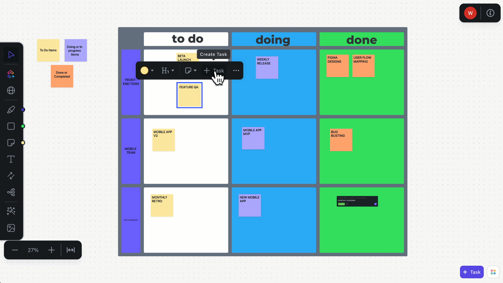This screenshot has height=283, width=503.
Task: Select the Text tool
Action: (11, 159)
